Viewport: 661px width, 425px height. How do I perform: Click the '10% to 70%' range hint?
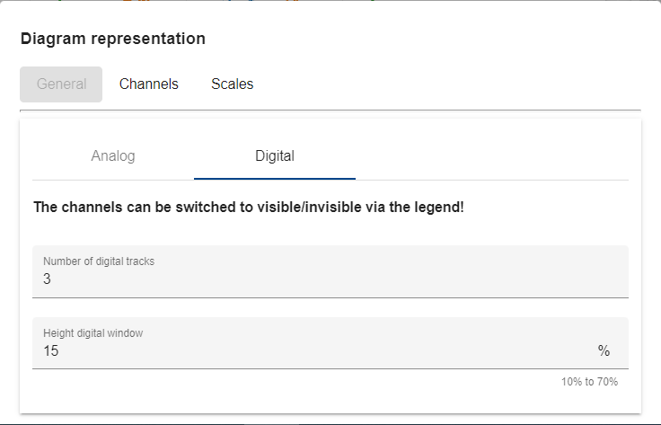point(589,382)
